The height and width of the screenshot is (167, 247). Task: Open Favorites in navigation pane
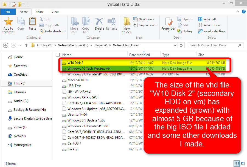tap(17, 66)
